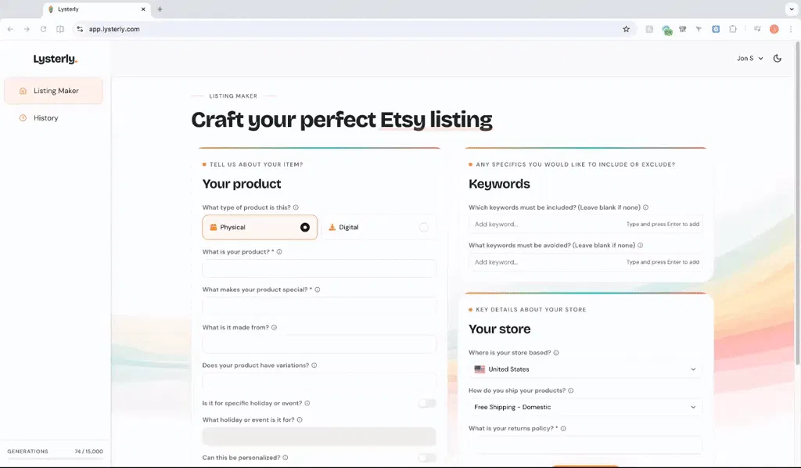Click the generations usage progress bar
The image size is (801, 468).
pos(56,459)
